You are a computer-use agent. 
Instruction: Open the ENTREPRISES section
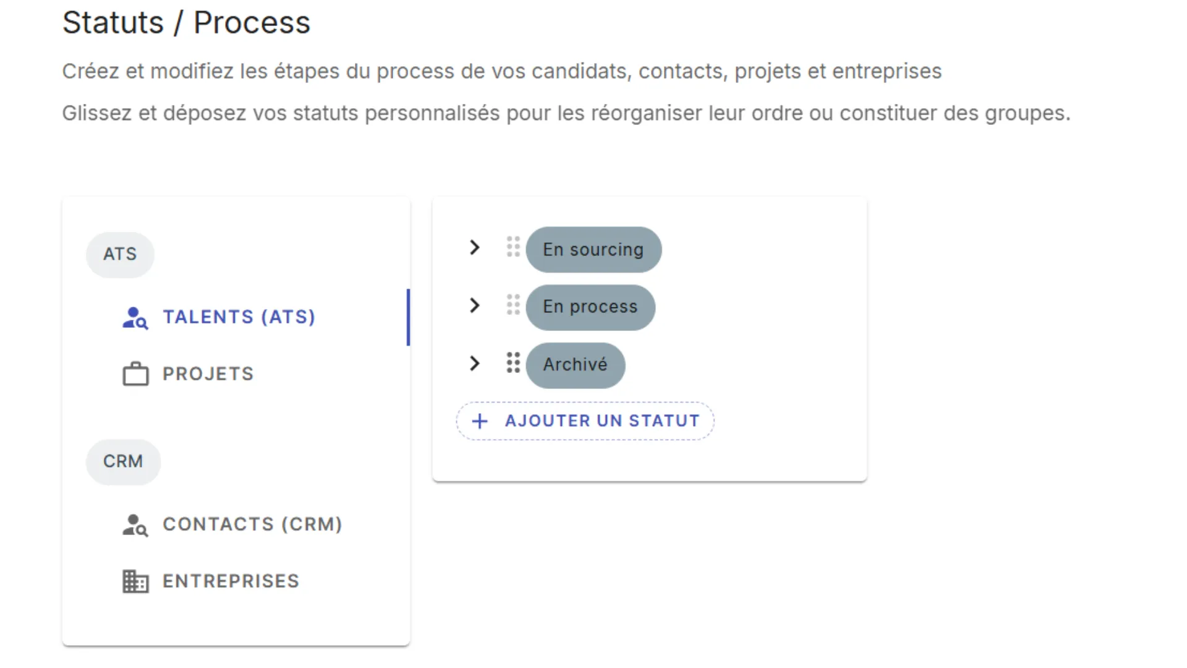click(x=231, y=581)
